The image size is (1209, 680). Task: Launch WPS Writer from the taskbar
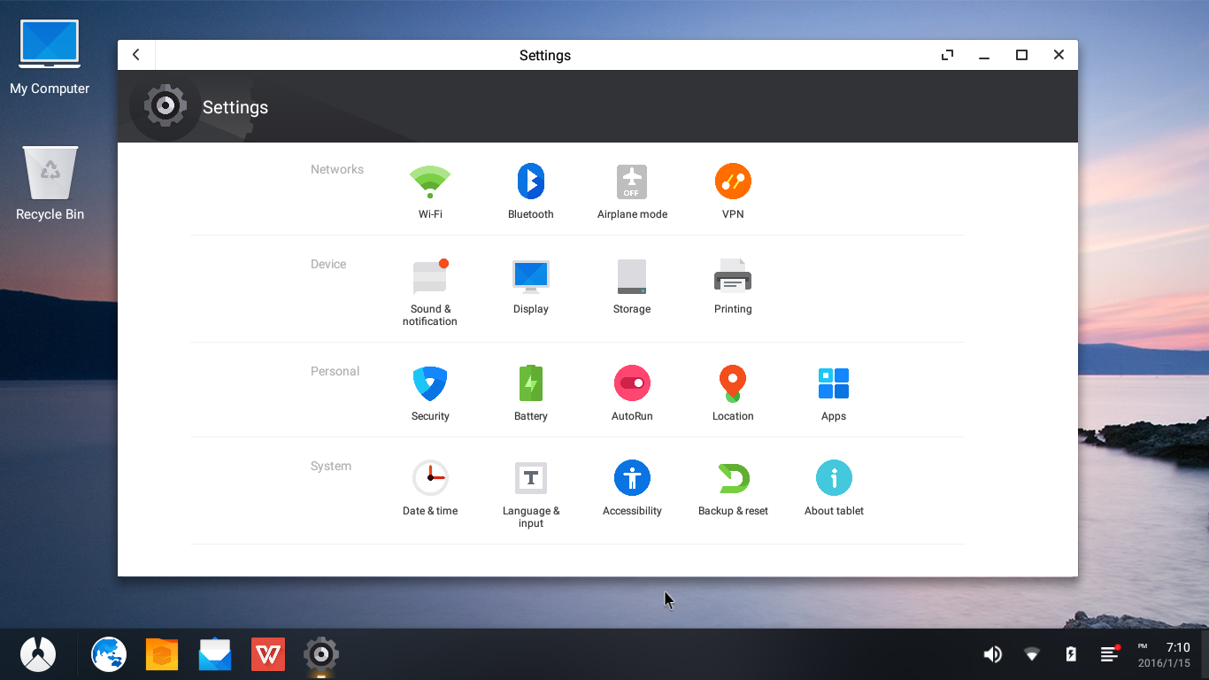[x=267, y=653]
